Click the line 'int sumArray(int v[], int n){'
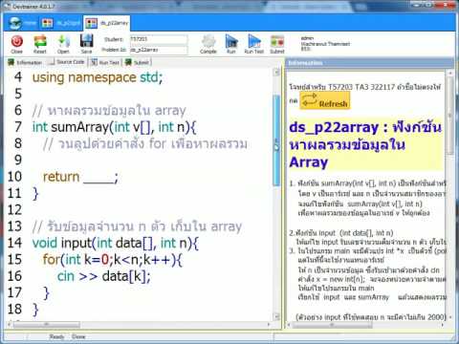Viewport: 459px width, 344px height. tap(114, 127)
